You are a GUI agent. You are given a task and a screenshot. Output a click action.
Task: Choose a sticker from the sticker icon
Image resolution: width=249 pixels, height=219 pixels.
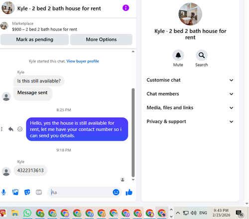click(27, 192)
